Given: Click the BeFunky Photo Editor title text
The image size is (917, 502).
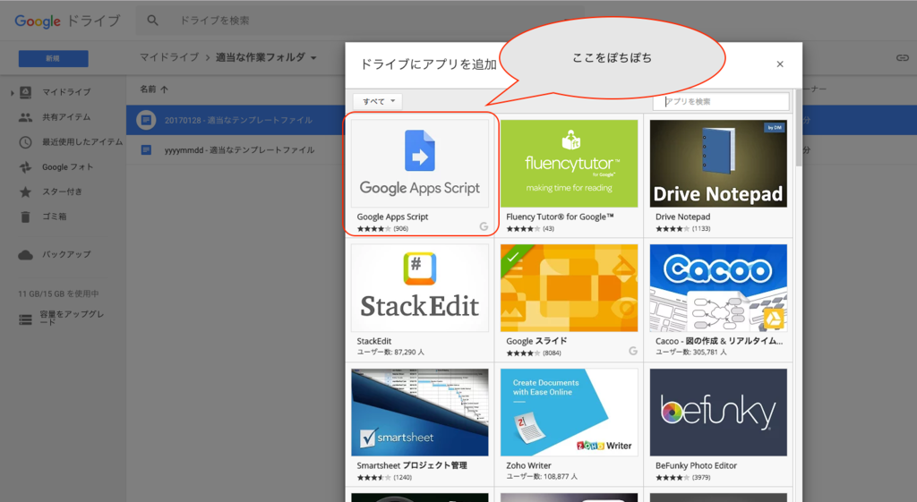Looking at the screenshot, I should 696,466.
